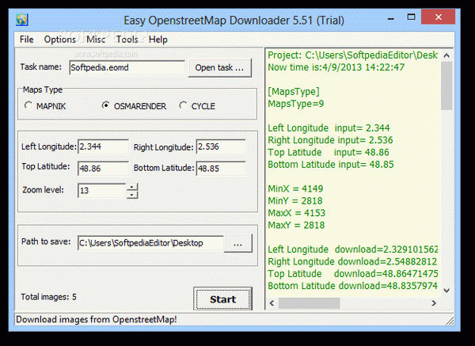
Task: Select the CYCLE map type
Action: [197, 106]
